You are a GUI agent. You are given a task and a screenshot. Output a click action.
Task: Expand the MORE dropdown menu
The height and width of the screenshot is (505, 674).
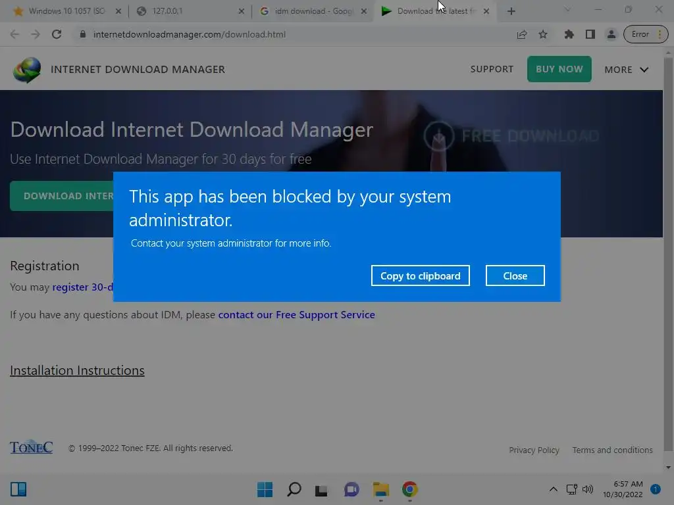tap(627, 70)
